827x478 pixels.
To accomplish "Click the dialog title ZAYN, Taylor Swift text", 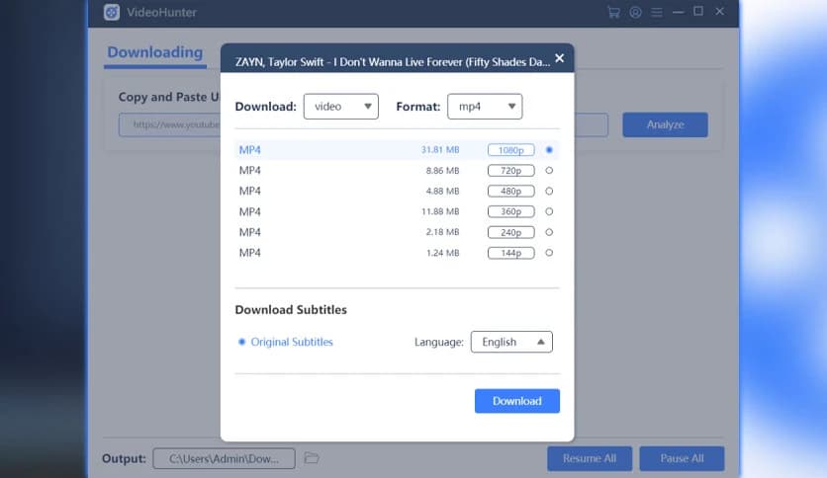I will 393,62.
